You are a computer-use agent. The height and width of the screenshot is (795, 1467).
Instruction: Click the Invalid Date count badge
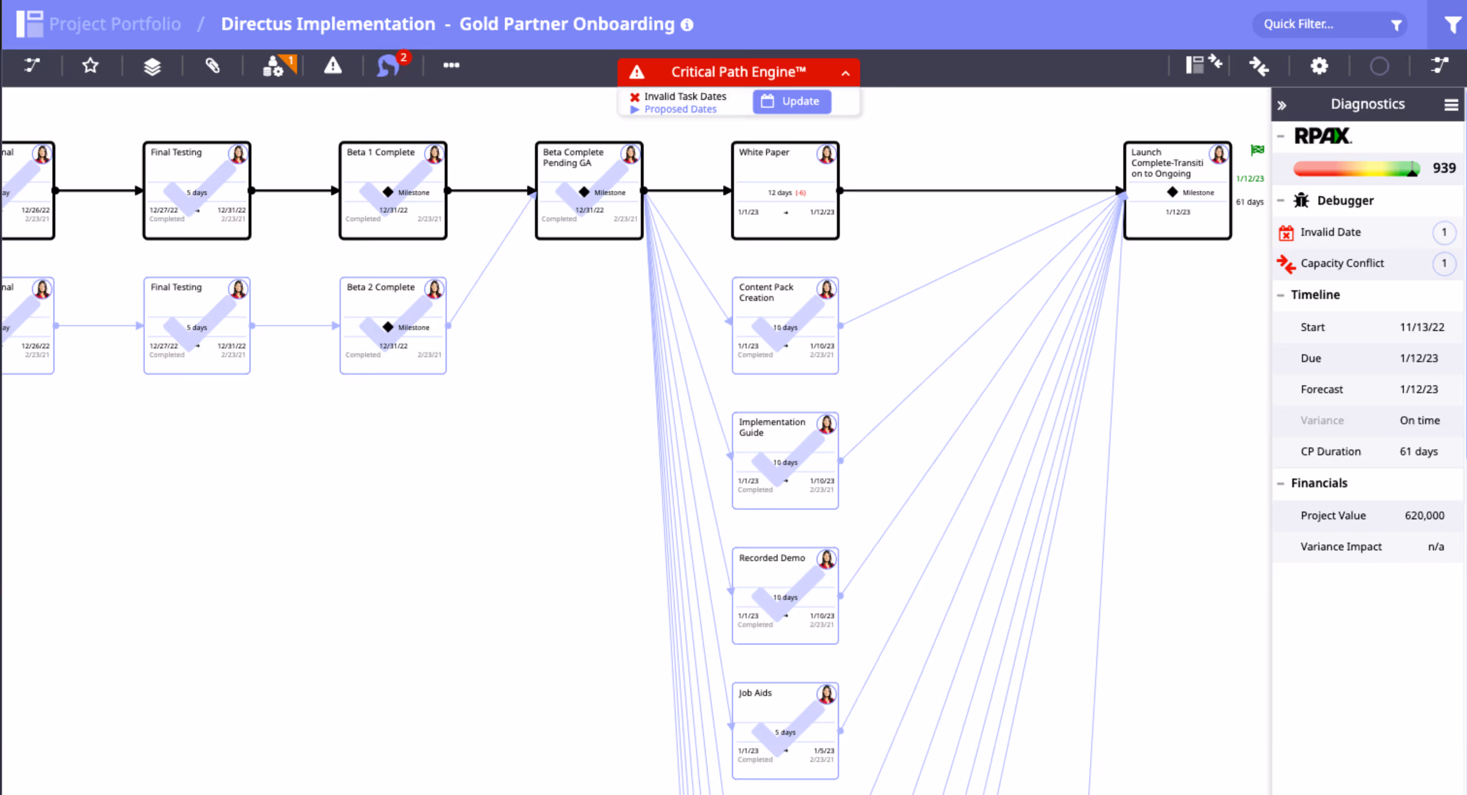point(1444,232)
